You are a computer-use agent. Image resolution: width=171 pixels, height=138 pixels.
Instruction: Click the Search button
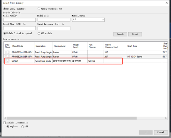tap(120, 34)
